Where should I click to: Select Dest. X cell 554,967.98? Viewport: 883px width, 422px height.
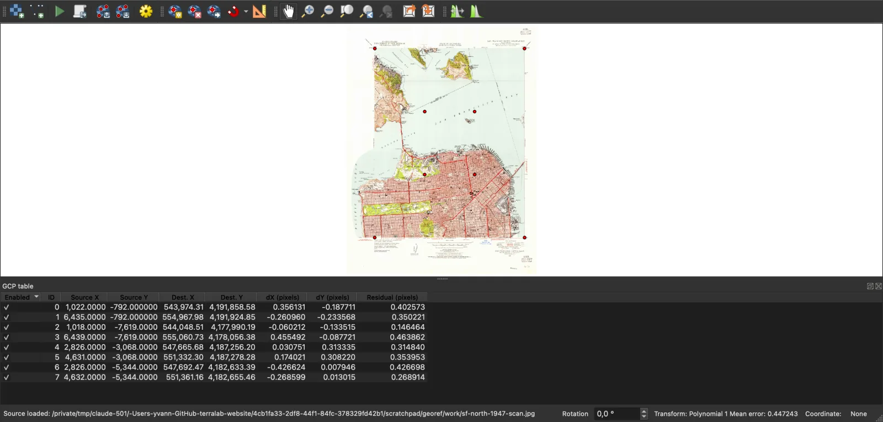tap(183, 317)
